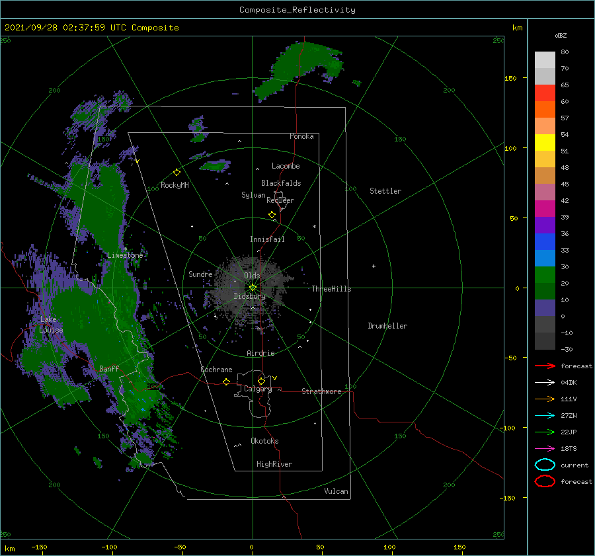Click the Lake Louise label

pos(51,325)
